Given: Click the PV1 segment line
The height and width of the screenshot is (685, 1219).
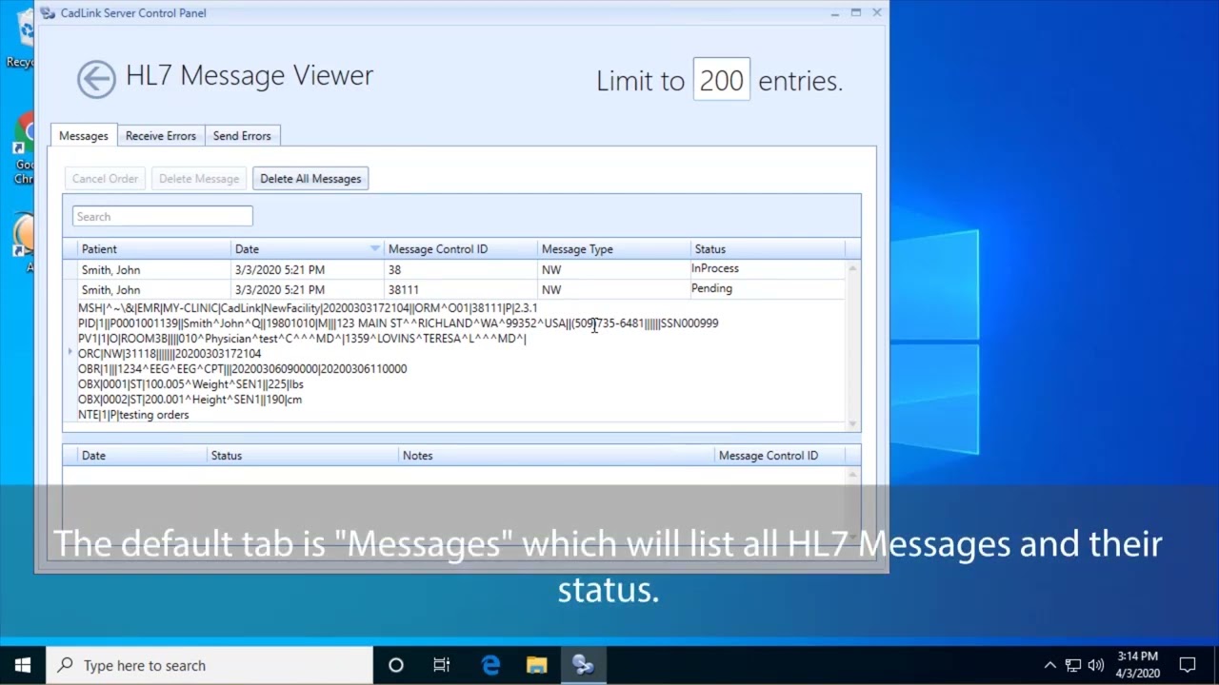Looking at the screenshot, I should (x=302, y=339).
